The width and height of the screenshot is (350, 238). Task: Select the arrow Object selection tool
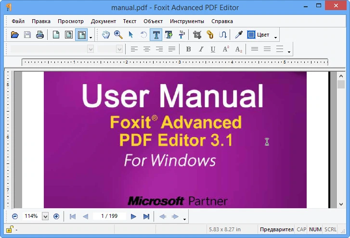131,35
